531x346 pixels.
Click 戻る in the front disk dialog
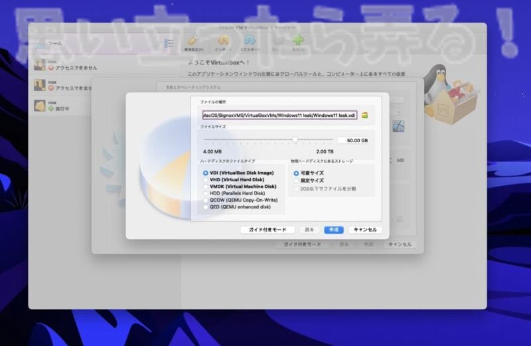click(x=309, y=230)
